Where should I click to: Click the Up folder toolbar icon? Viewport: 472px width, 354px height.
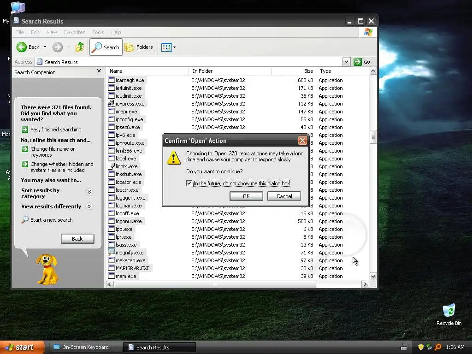click(80, 47)
